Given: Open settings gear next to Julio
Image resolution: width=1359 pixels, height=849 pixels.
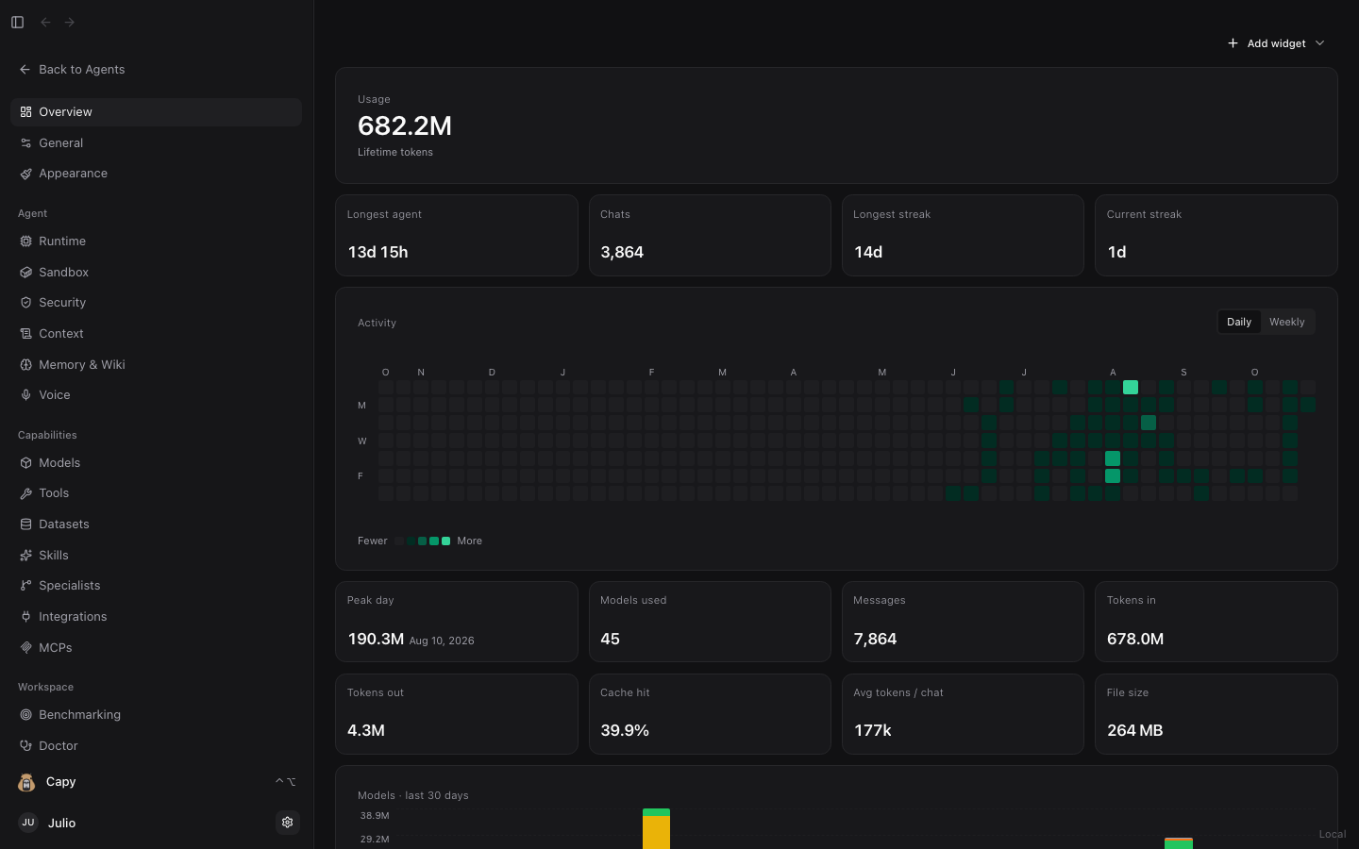Looking at the screenshot, I should 288,823.
